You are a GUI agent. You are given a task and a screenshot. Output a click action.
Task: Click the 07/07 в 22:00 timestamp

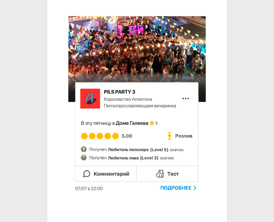point(89,188)
